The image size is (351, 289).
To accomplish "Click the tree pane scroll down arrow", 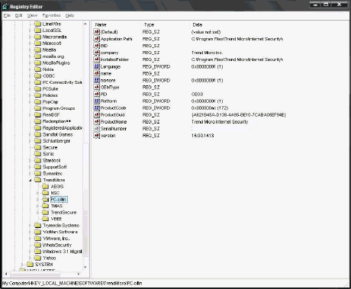I will (x=85, y=267).
